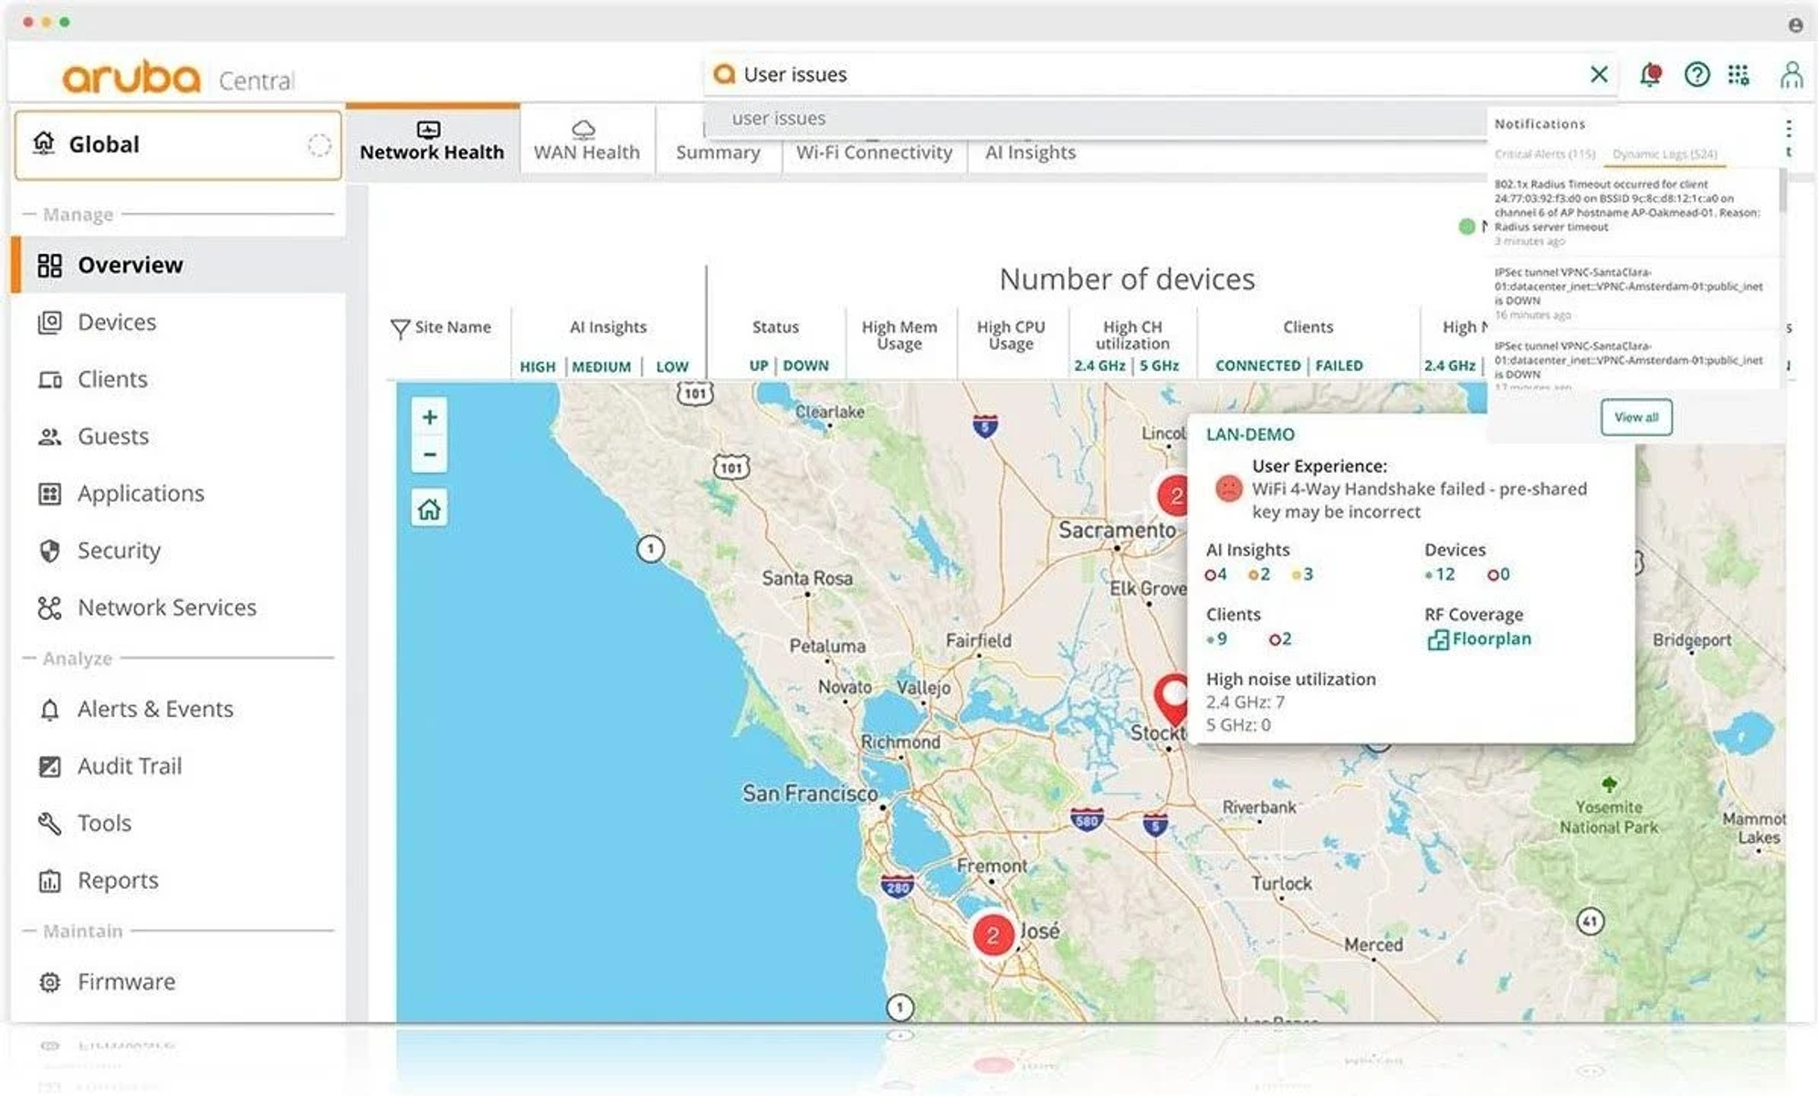Open the apps grid icon
Screen dimensions: 1818x1096
click(x=1739, y=75)
